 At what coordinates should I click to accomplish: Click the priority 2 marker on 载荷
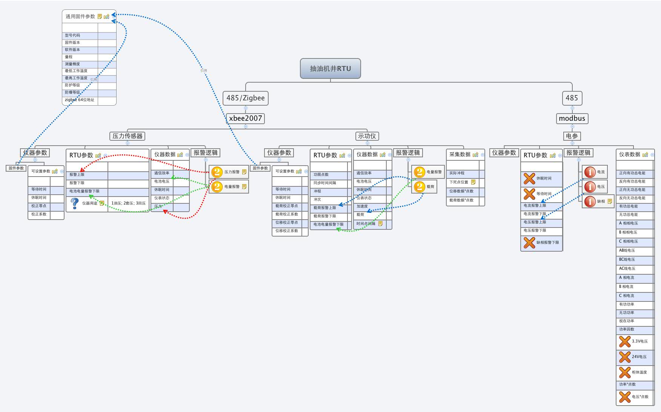pos(419,187)
